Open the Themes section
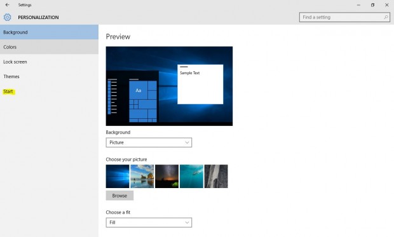This screenshot has width=394, height=237. coord(49,76)
